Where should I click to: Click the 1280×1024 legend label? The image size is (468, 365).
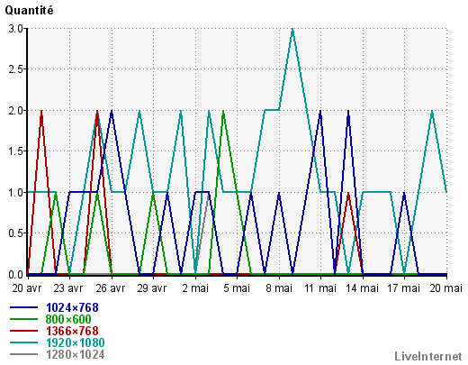[76, 354]
